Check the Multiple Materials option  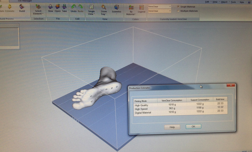tap(178, 11)
